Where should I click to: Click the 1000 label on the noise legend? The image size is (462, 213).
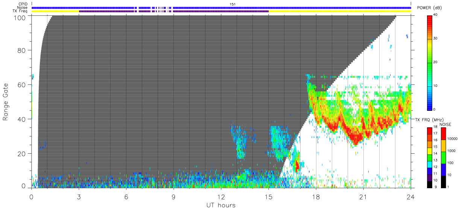(x=451, y=151)
